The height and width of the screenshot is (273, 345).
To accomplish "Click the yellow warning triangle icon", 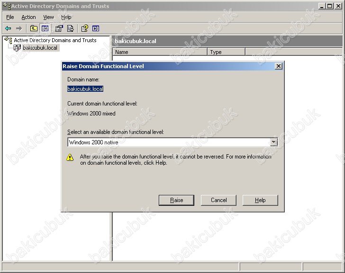I will (x=70, y=157).
